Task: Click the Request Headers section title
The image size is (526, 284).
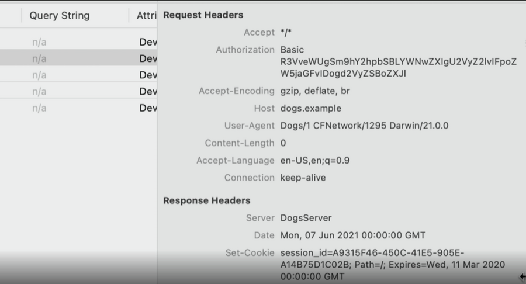Action: 203,15
